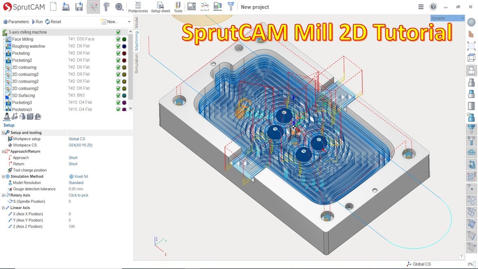Image resolution: width=478 pixels, height=269 pixels.
Task: Collapse the Approach/Return group
Action: click(3, 151)
